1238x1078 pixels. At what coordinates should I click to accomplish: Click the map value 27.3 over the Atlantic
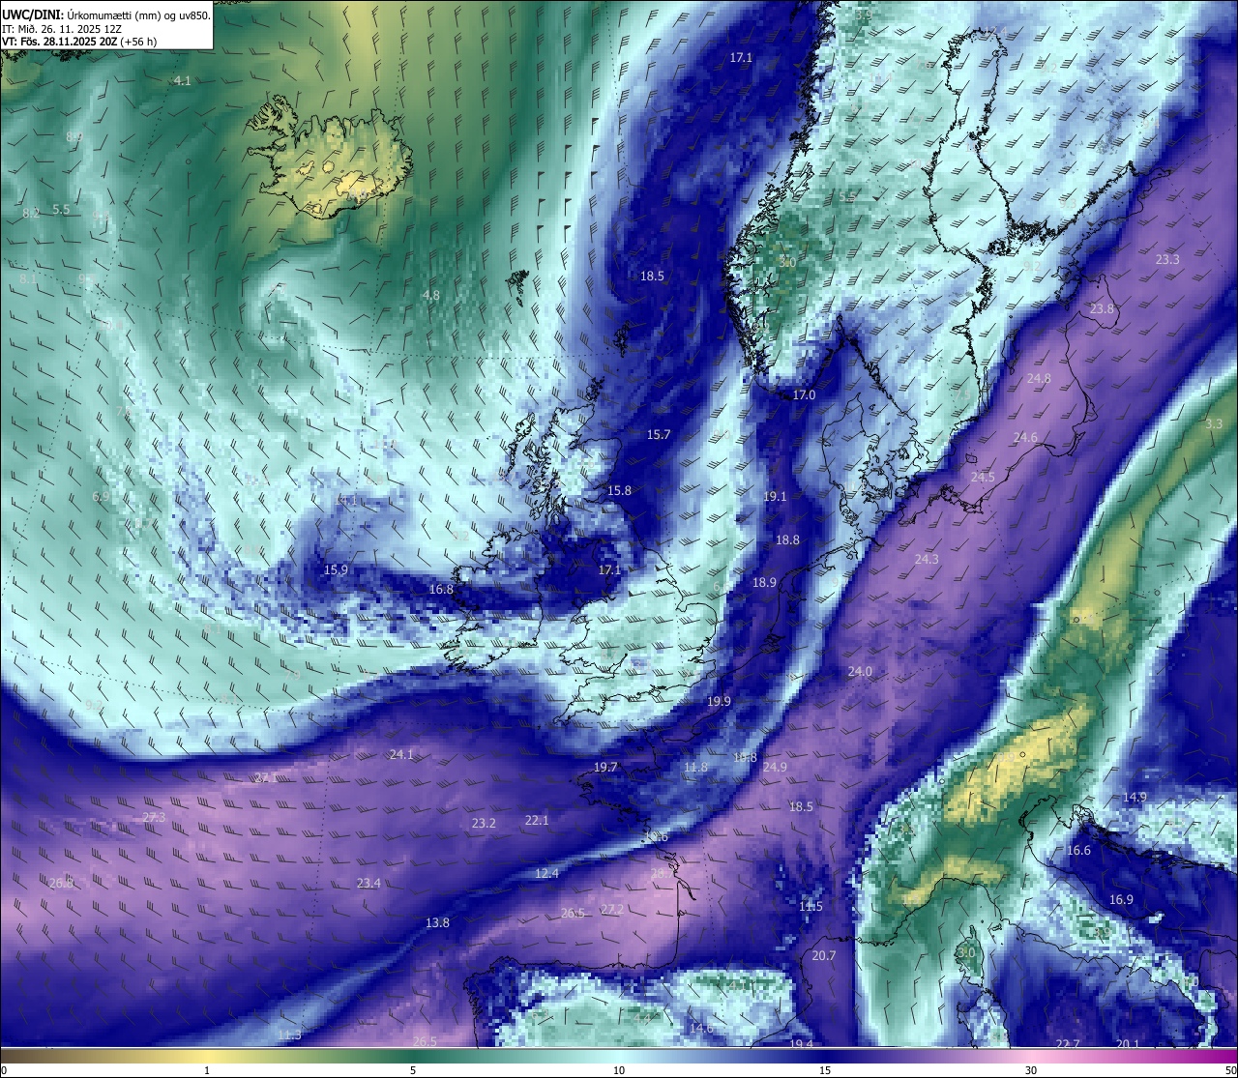click(x=154, y=817)
